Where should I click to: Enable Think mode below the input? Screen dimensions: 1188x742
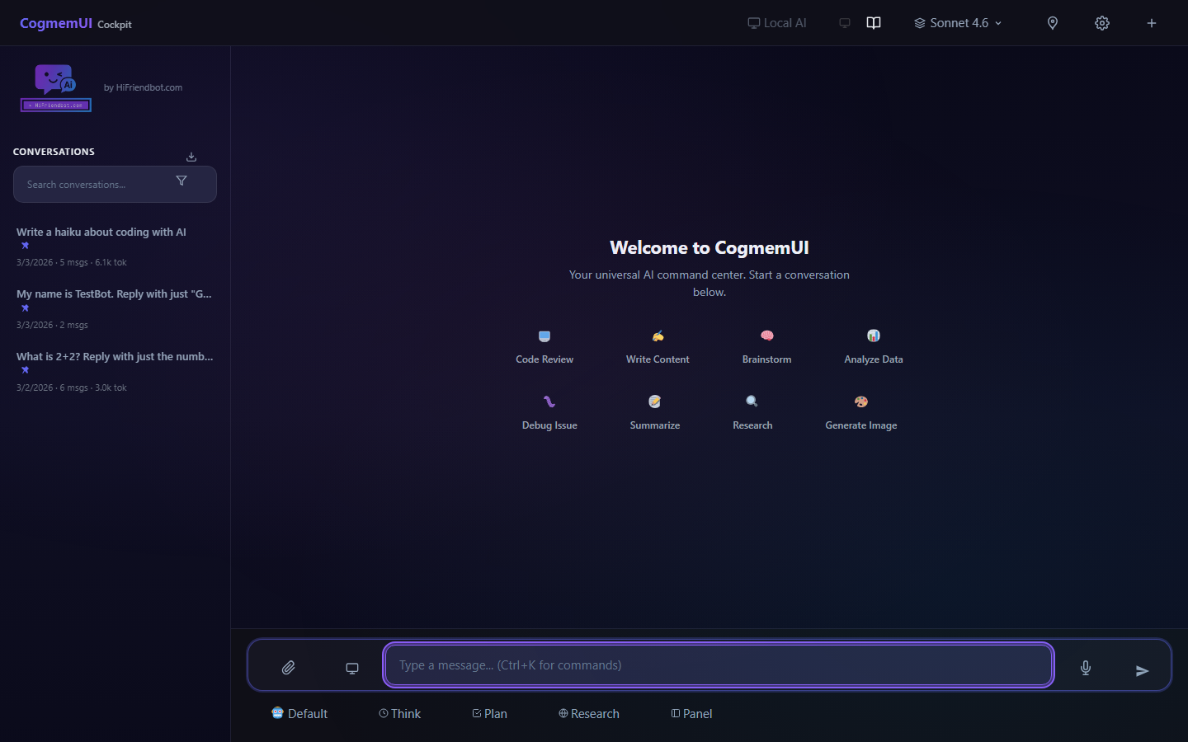[400, 713]
